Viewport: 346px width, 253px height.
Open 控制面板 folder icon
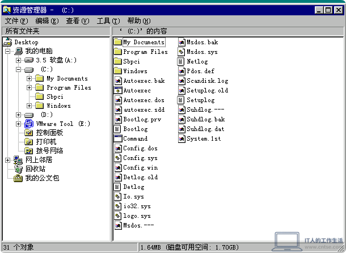coord(29,133)
